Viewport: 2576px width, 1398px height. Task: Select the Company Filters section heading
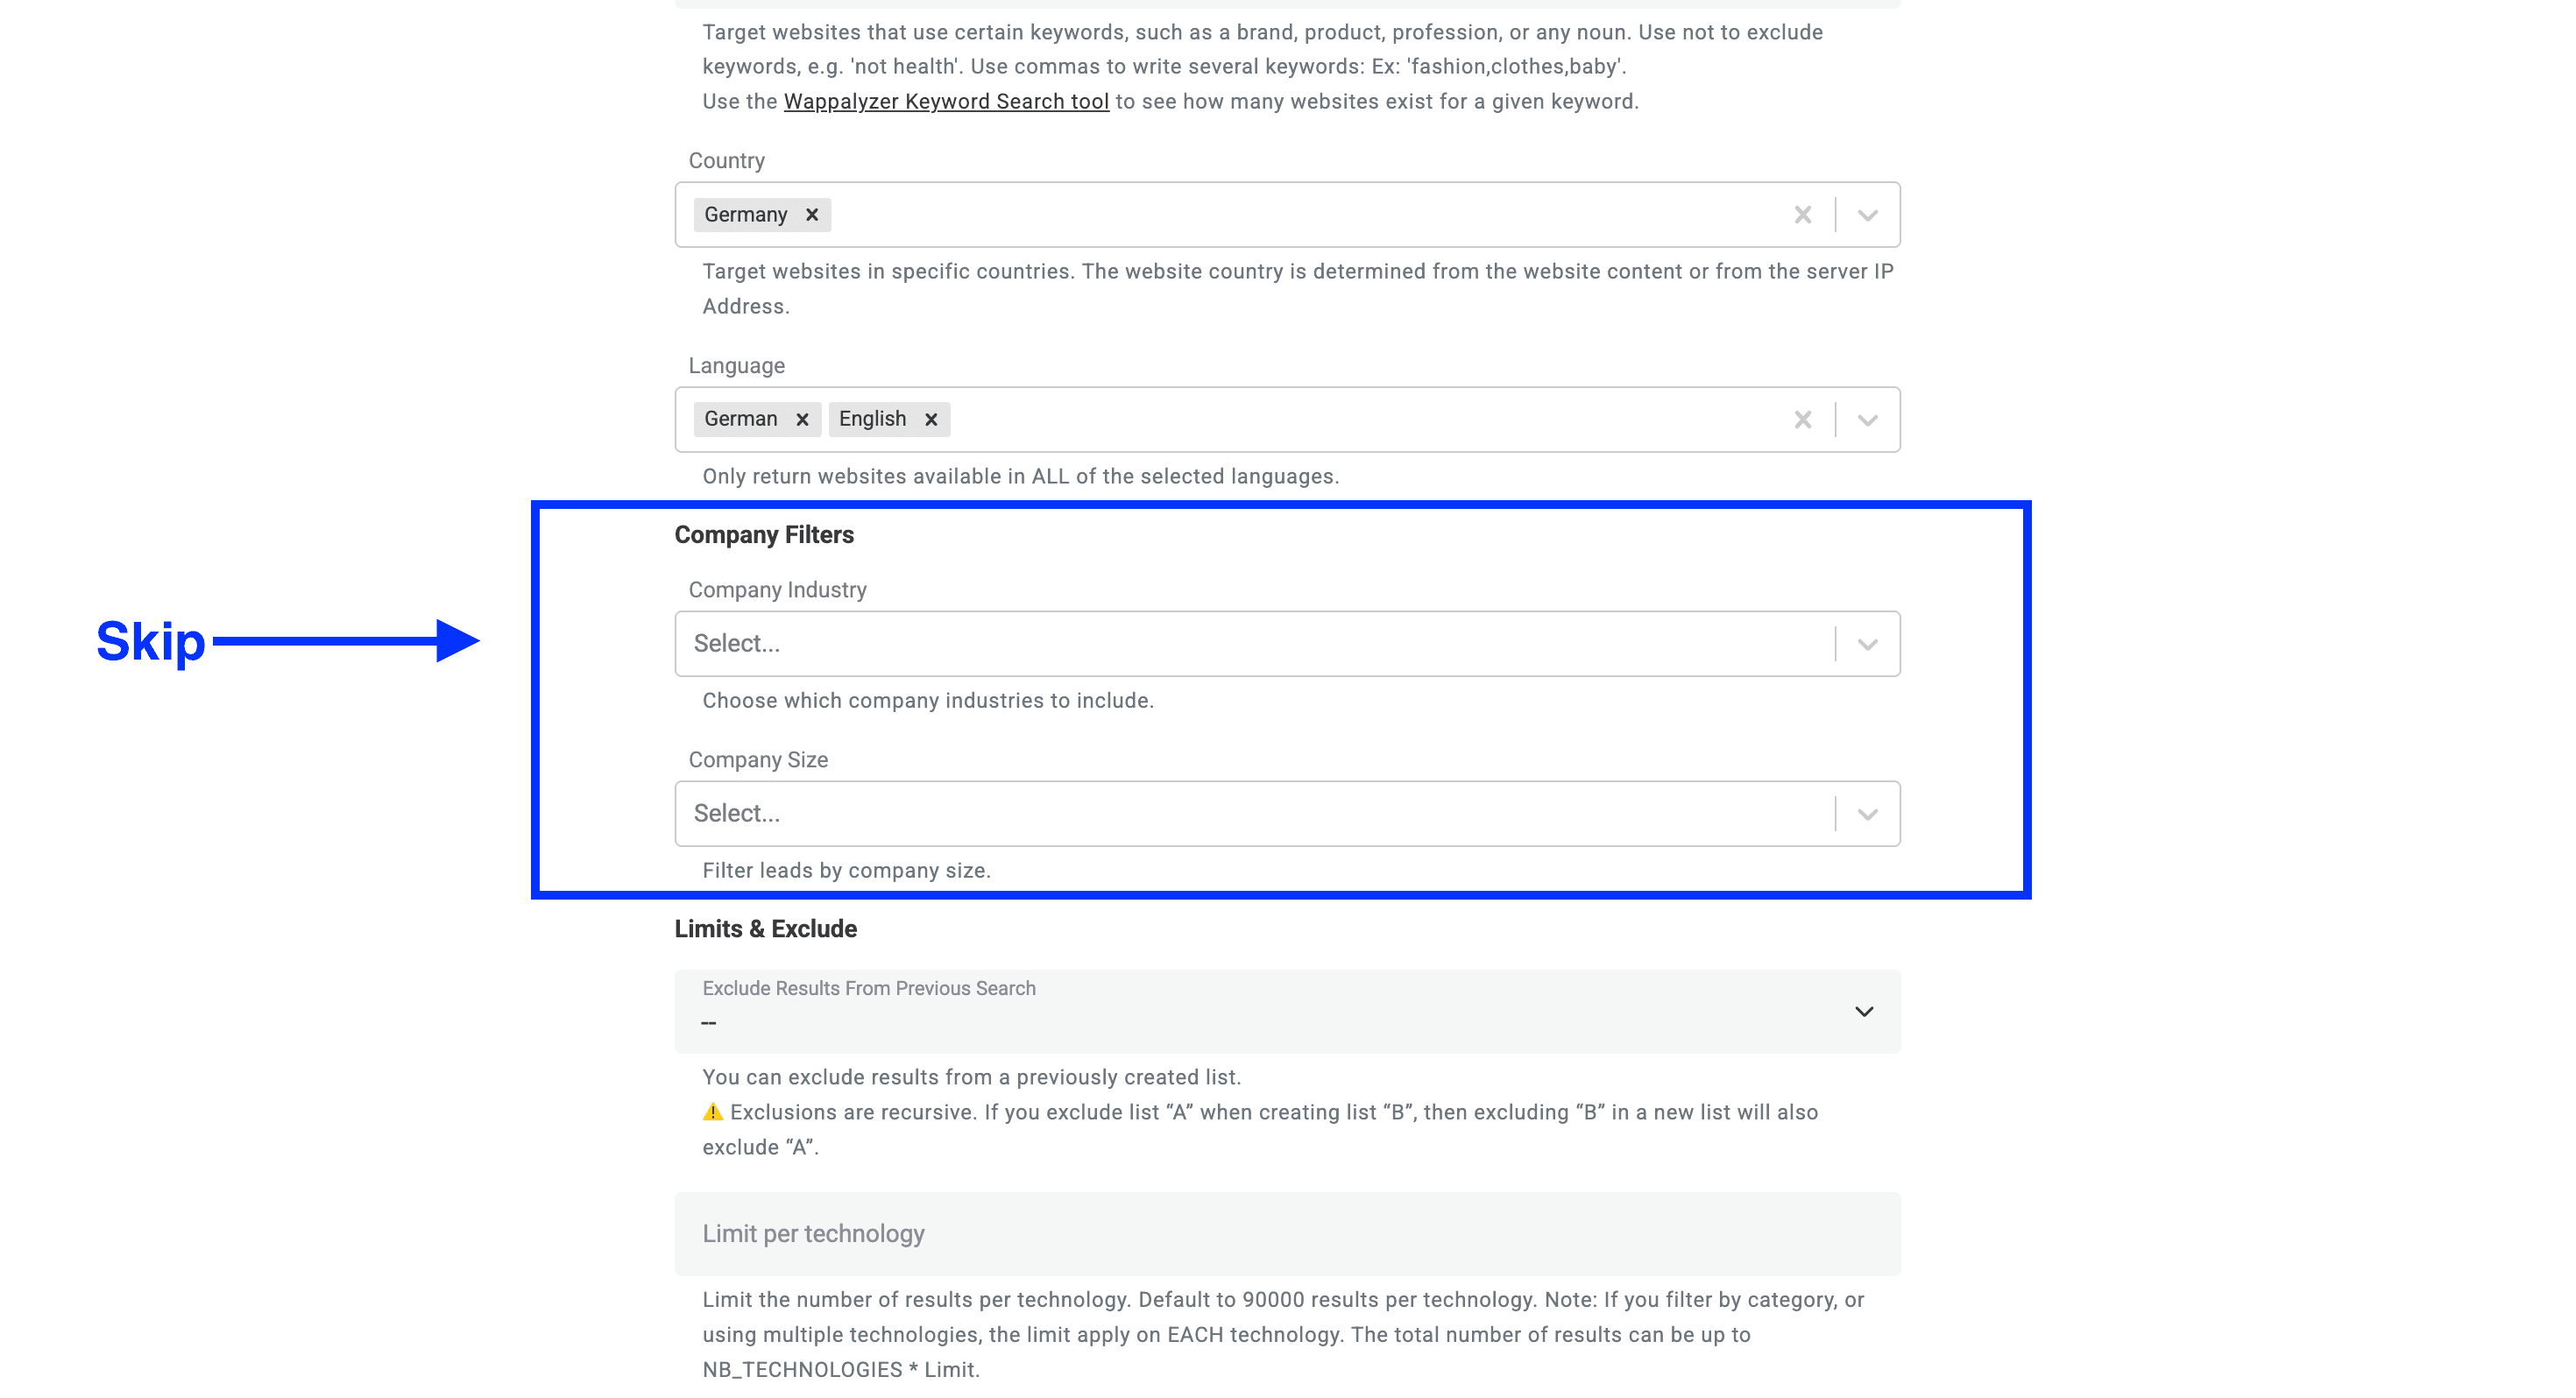click(x=765, y=534)
